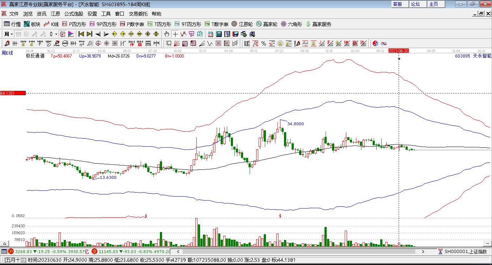
Task: Jump to the first bar arrow
Action: click(x=81, y=34)
